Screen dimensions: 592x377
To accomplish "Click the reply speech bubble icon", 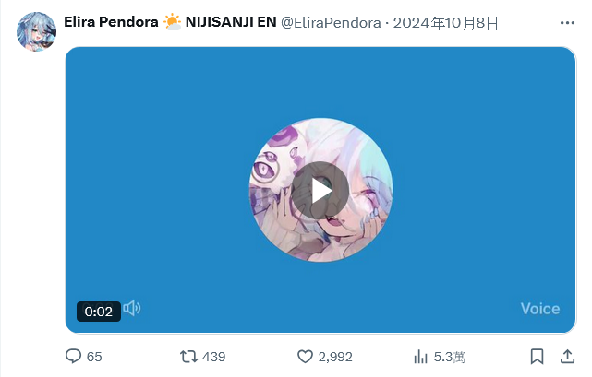I will tap(73, 357).
